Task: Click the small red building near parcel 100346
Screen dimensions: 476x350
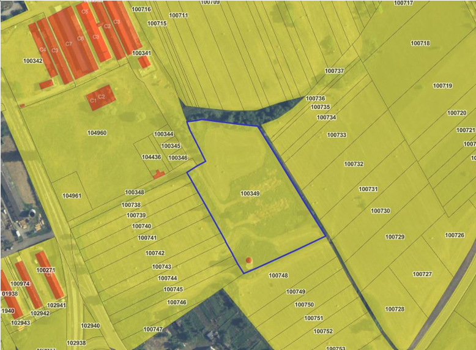Action: click(159, 174)
